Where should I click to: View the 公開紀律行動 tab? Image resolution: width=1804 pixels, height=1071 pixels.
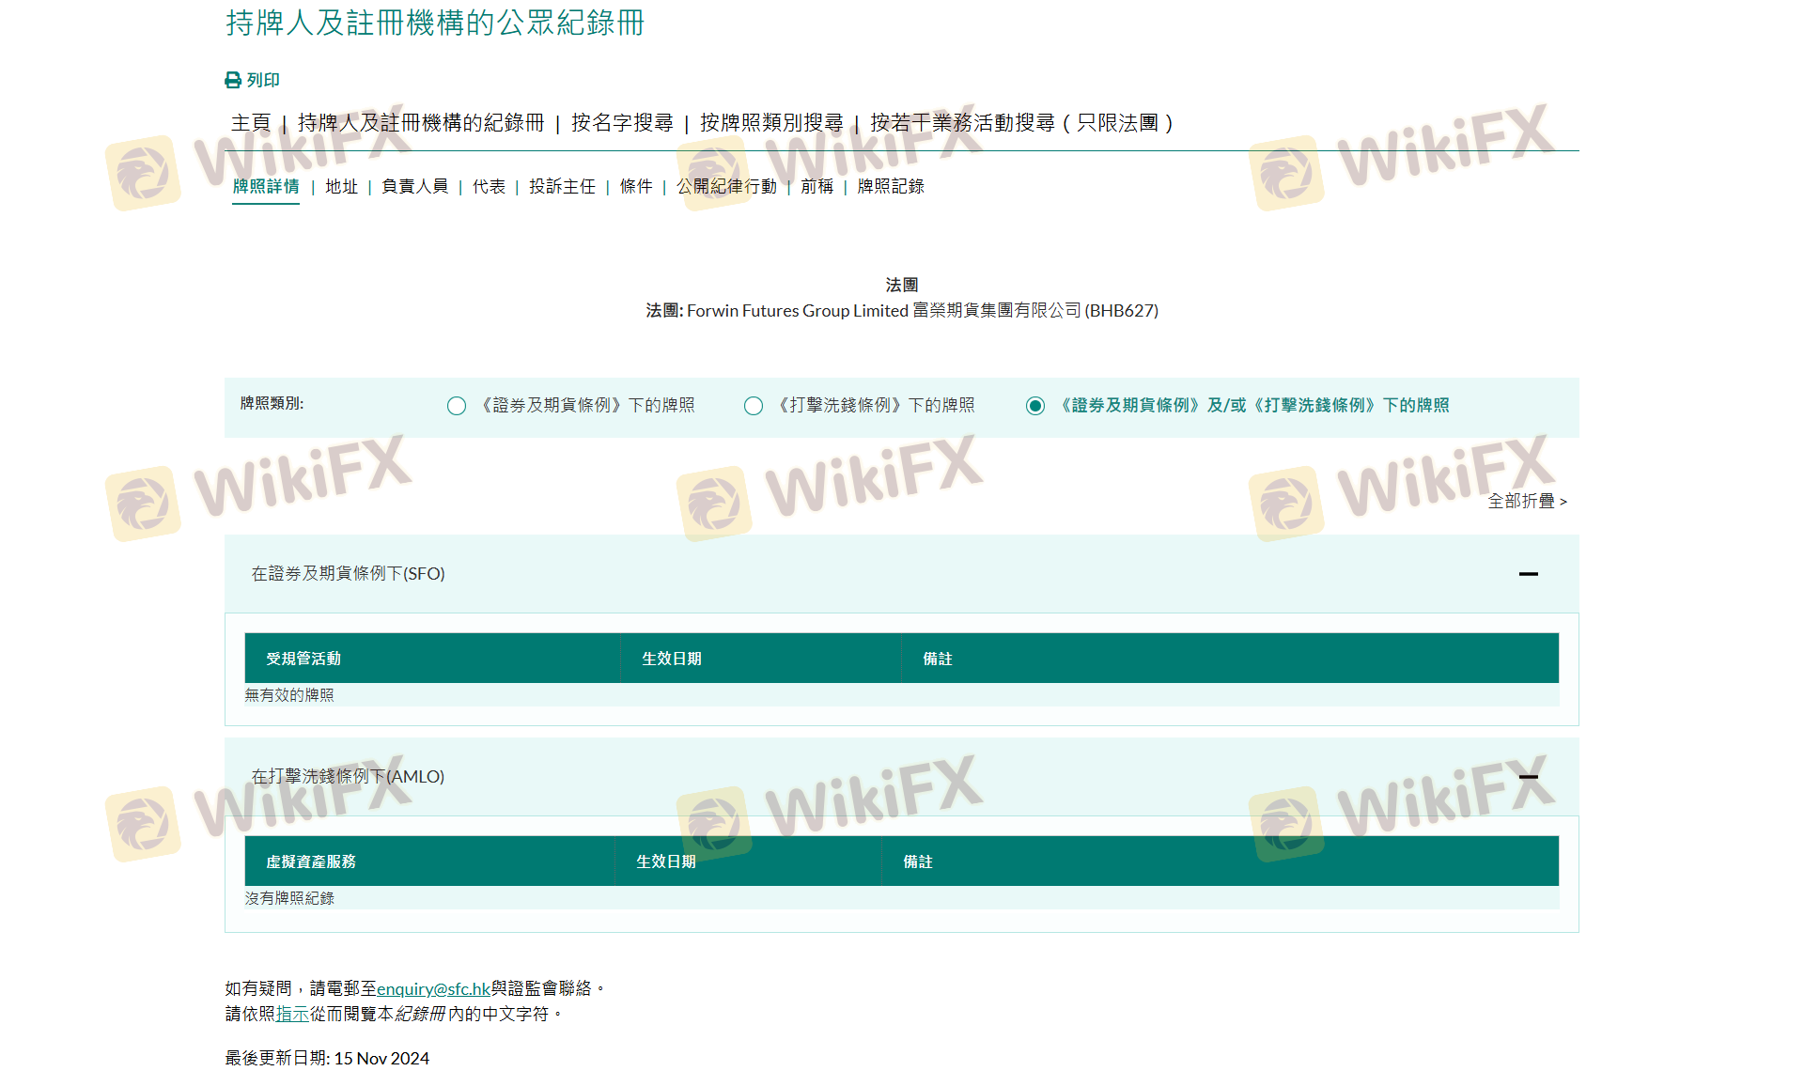coord(726,187)
